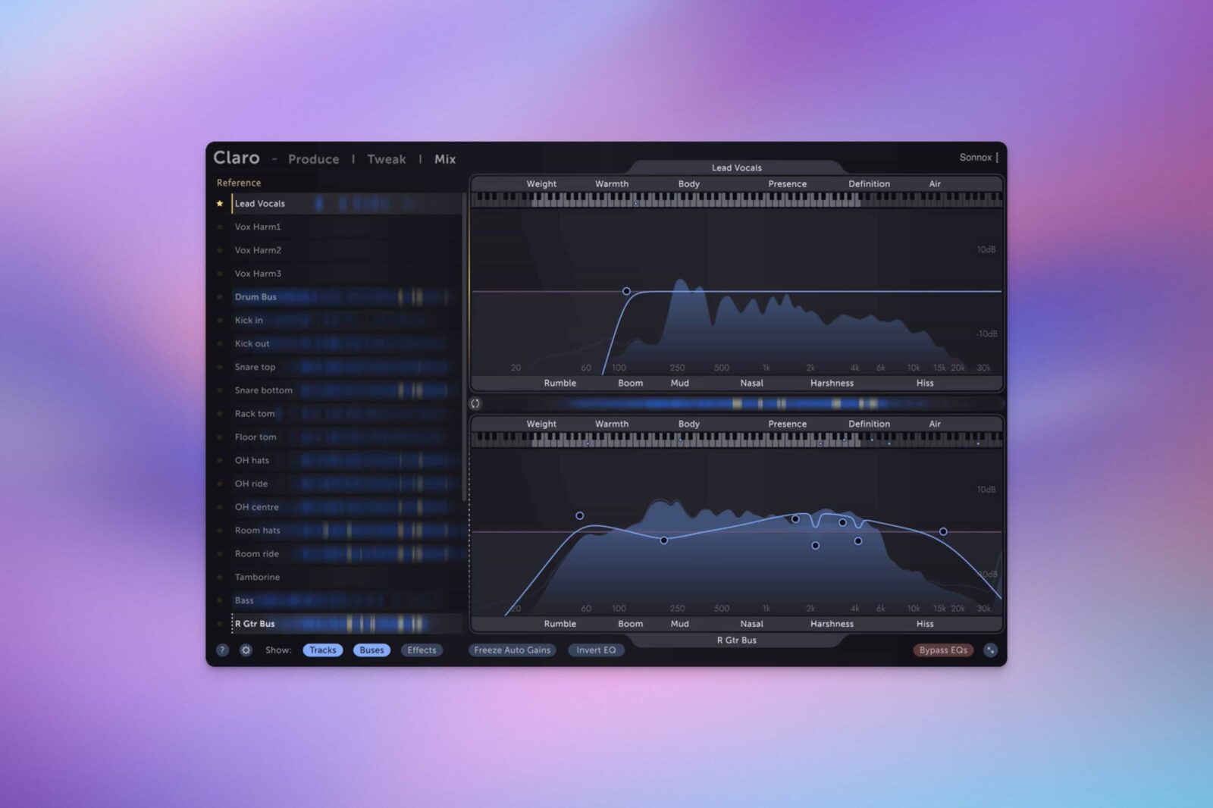Screen dimensions: 1213x808
Task: Switch to the Tweak tab
Action: click(386, 159)
